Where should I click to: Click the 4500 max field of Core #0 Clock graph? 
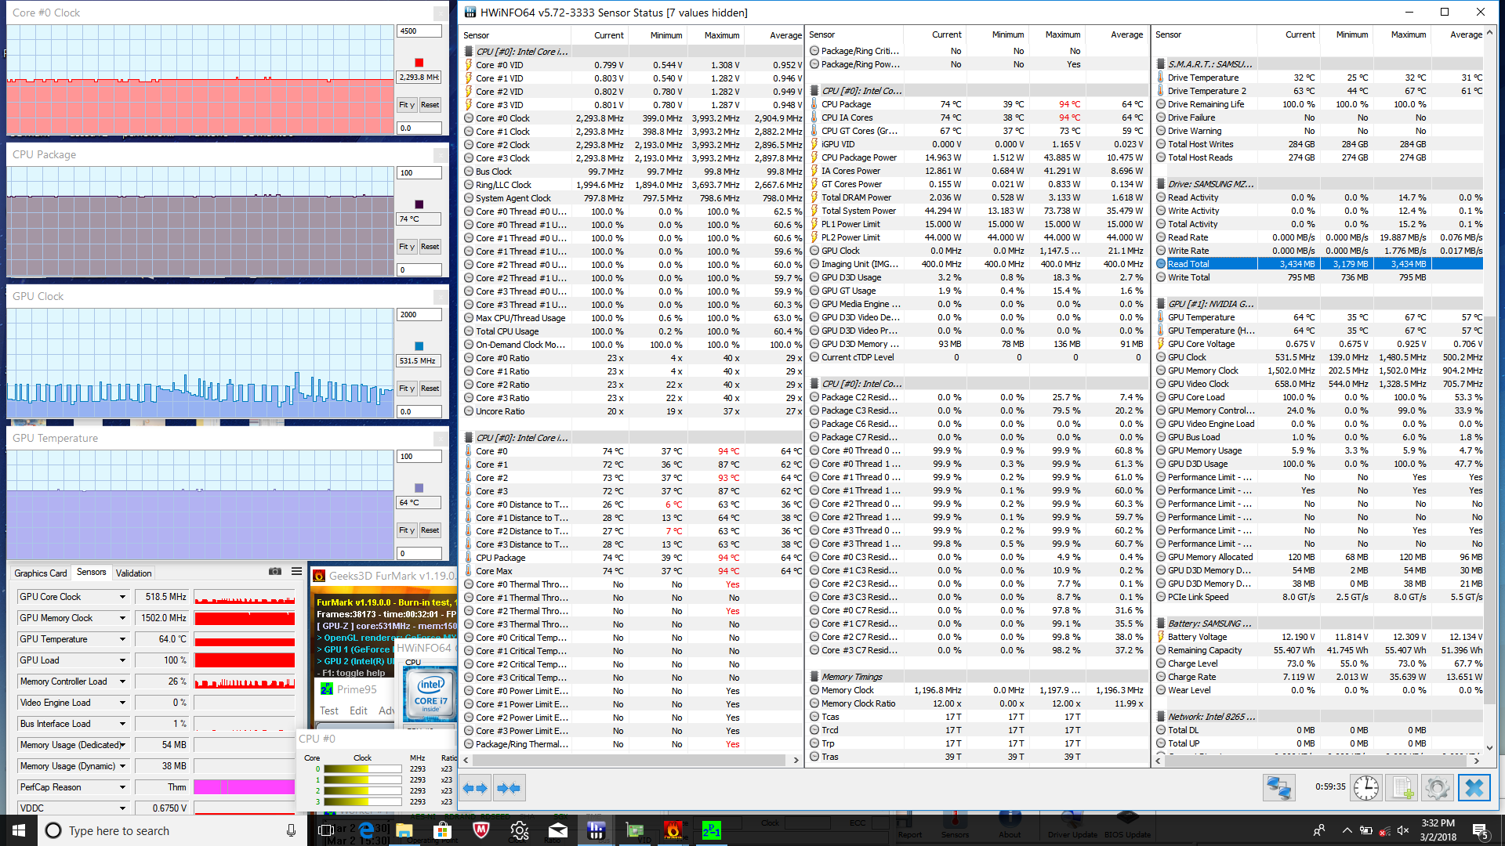tap(419, 31)
